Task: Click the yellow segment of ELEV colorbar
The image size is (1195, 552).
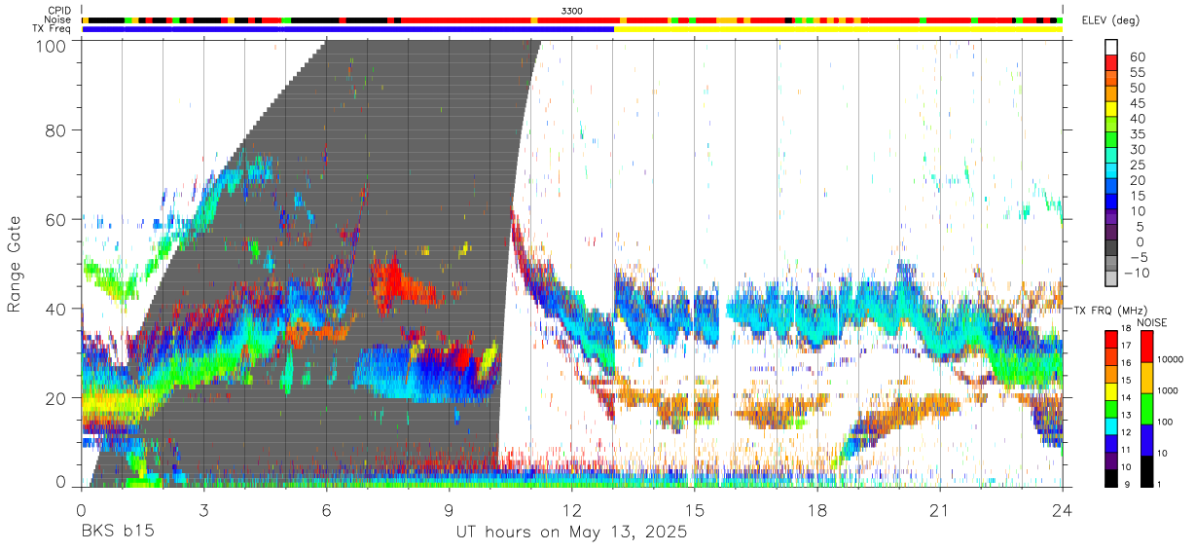Action: point(1112,108)
